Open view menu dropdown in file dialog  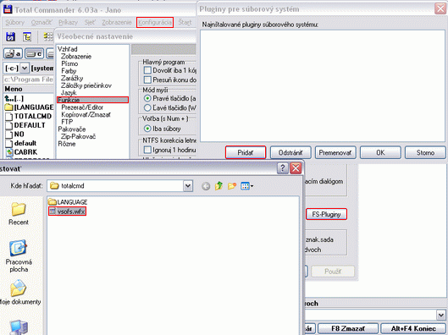(x=246, y=186)
